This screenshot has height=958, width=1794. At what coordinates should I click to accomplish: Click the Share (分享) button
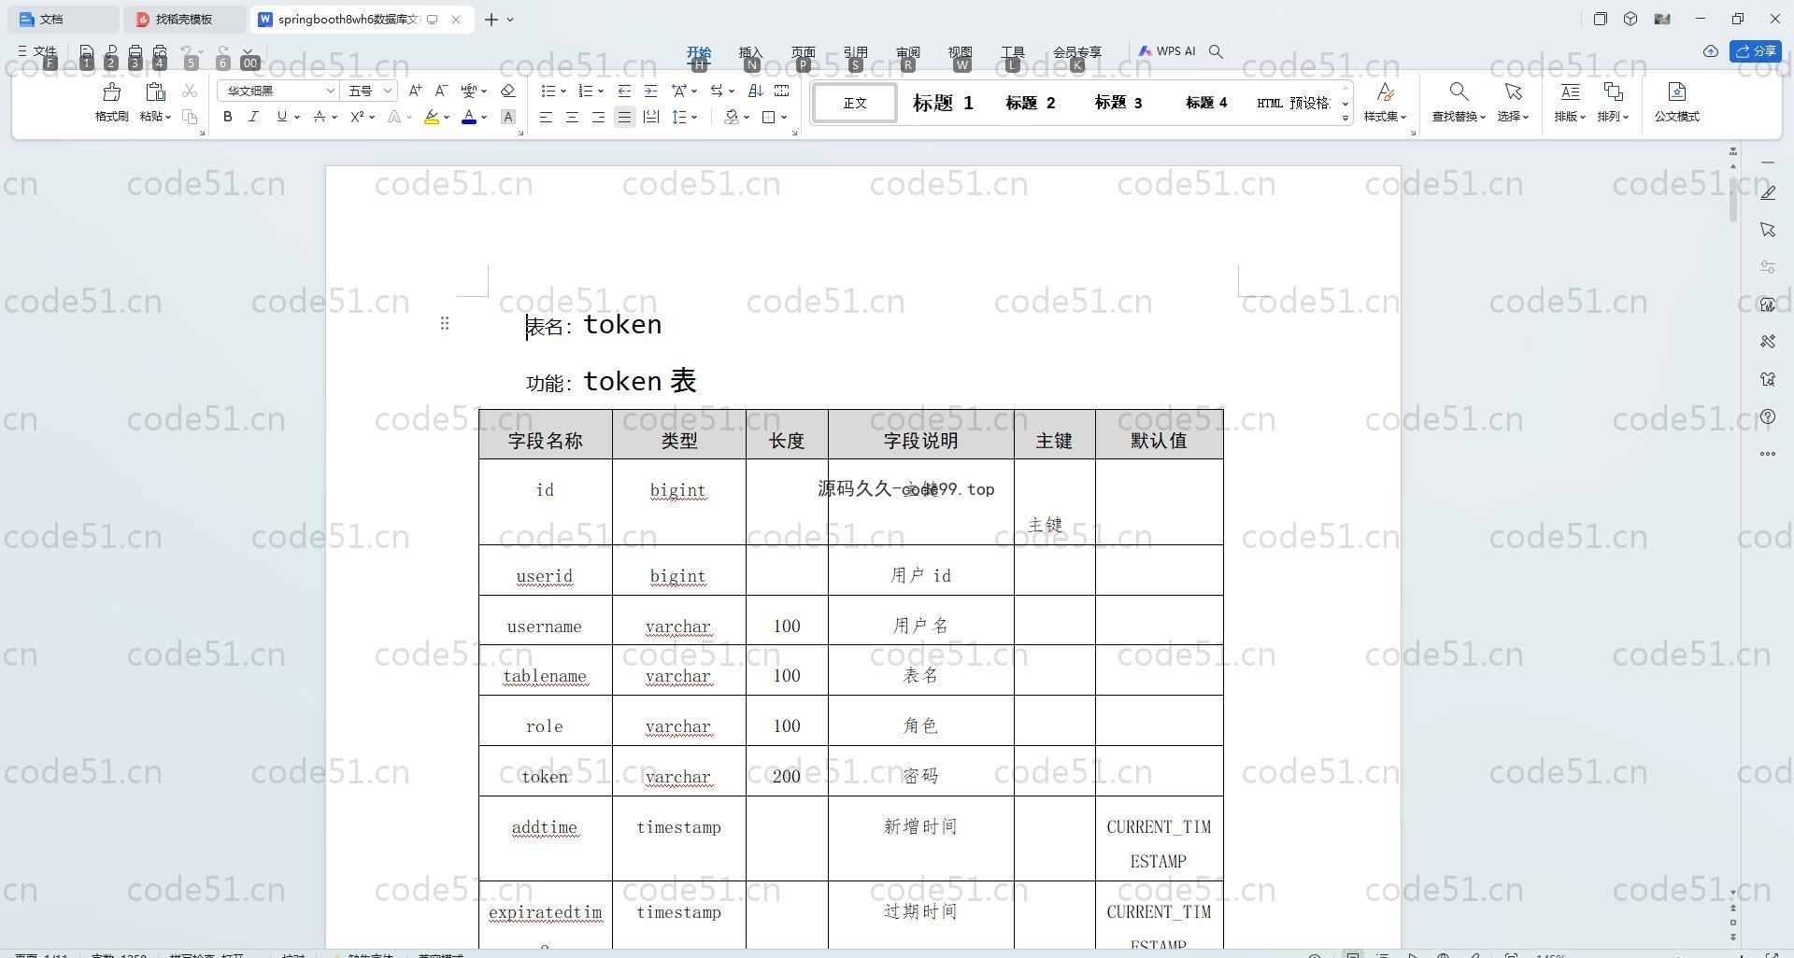click(x=1756, y=51)
